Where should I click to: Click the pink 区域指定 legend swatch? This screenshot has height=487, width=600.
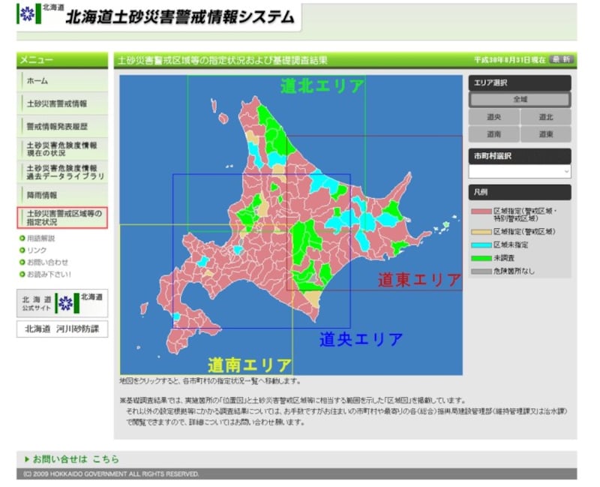[x=481, y=212]
